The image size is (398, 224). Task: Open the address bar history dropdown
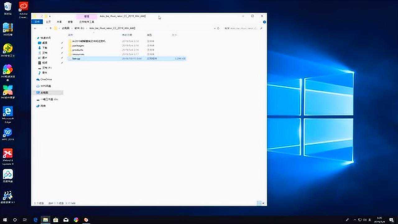pyautogui.click(x=215, y=28)
